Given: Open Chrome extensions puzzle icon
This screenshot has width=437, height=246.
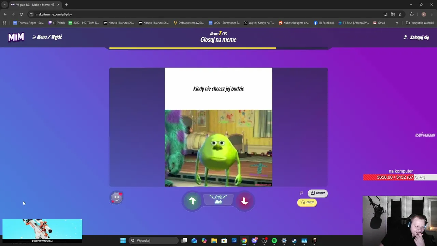Looking at the screenshot, I should 411,14.
